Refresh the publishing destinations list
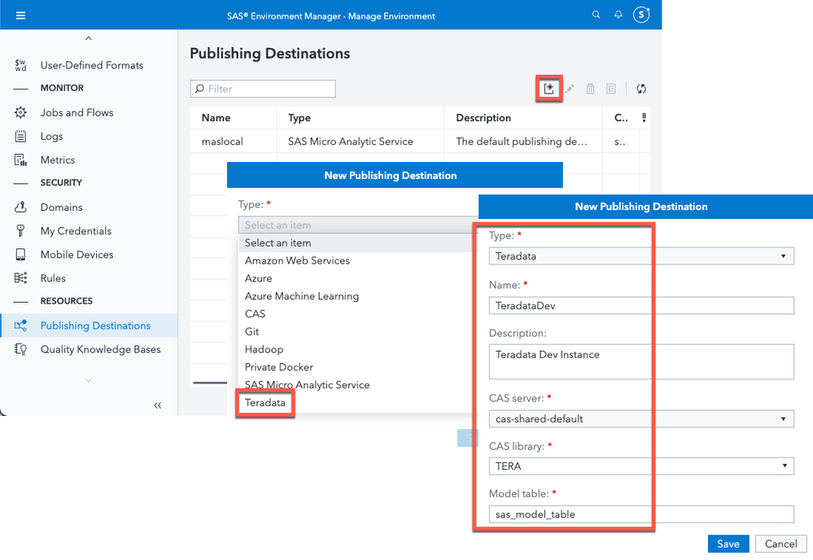This screenshot has height=560, width=813. tap(641, 89)
